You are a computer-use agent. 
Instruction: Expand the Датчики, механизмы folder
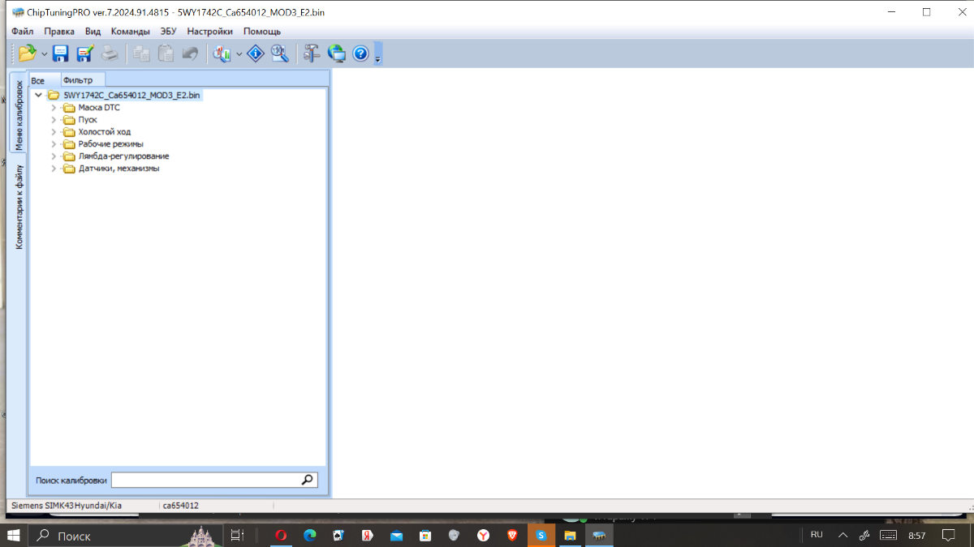coord(54,169)
